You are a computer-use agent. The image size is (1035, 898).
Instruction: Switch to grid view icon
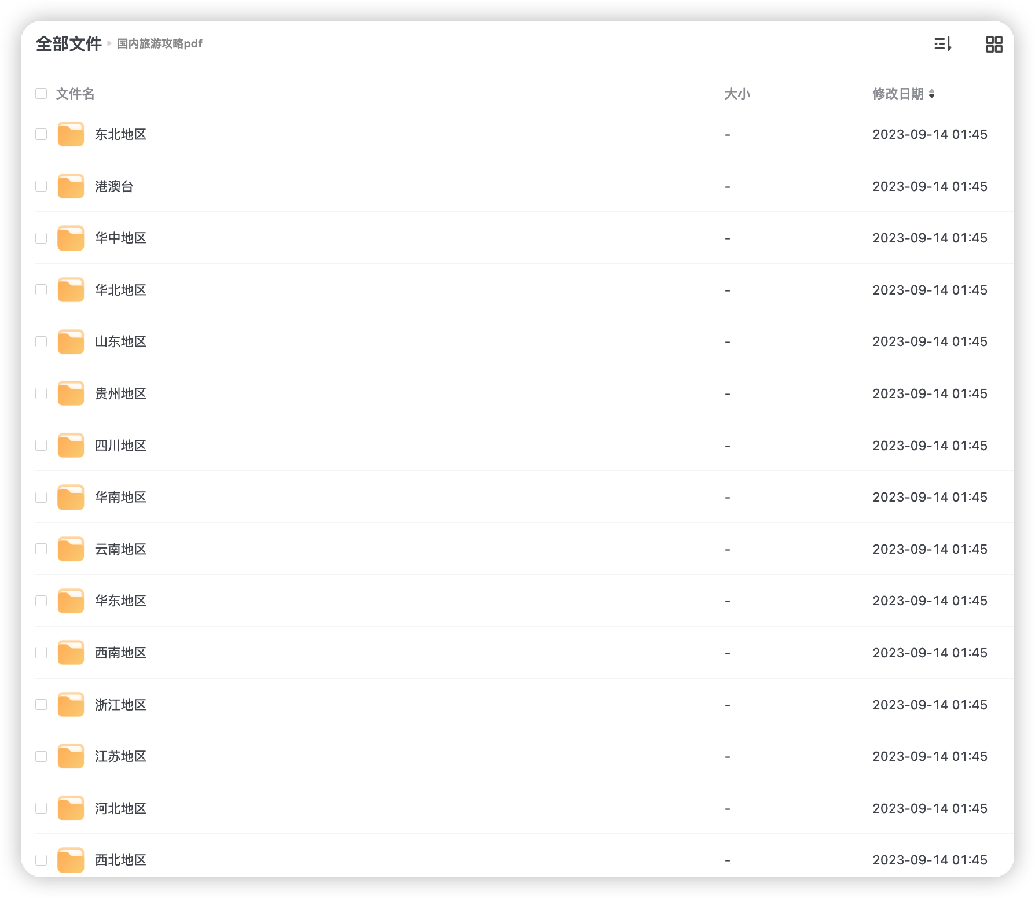pos(994,44)
